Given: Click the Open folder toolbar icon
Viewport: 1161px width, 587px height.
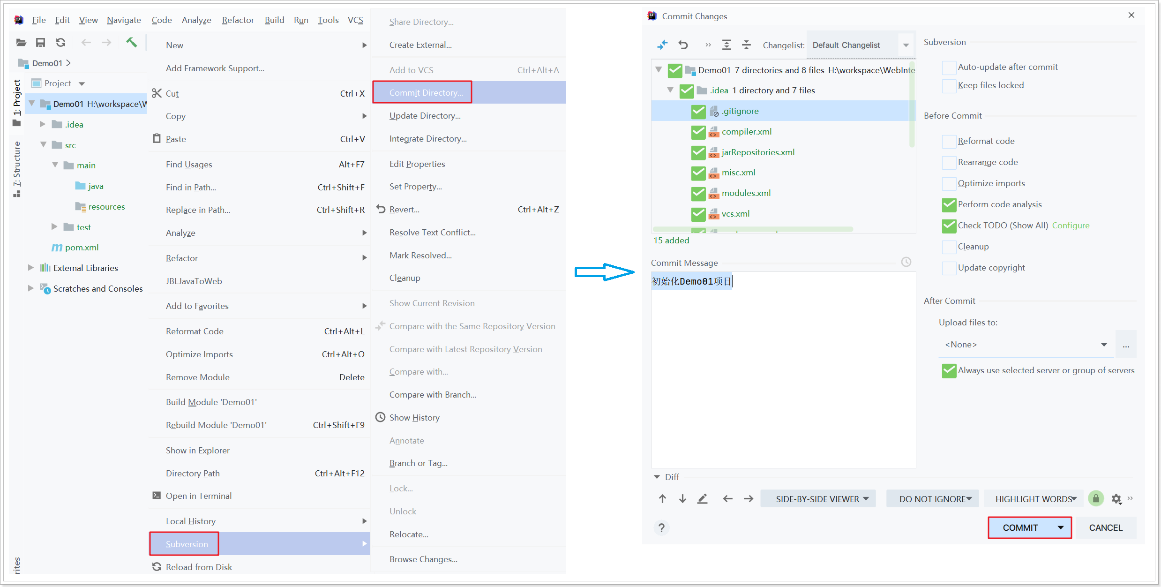Looking at the screenshot, I should pos(21,43).
